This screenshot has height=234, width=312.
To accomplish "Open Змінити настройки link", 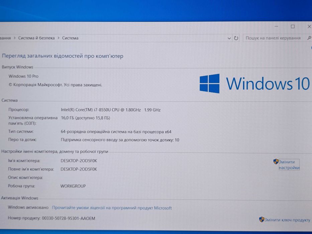I will (289, 165).
